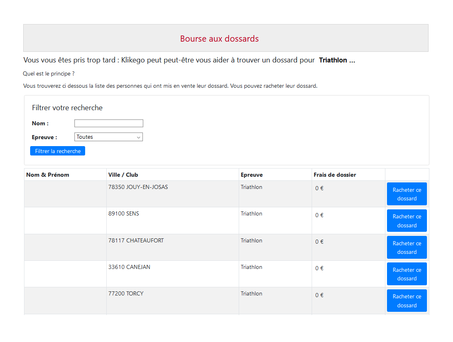Image resolution: width=453 pixels, height=342 pixels.
Task: Open the Epreuve dropdown showing Toutes
Action: coord(108,137)
